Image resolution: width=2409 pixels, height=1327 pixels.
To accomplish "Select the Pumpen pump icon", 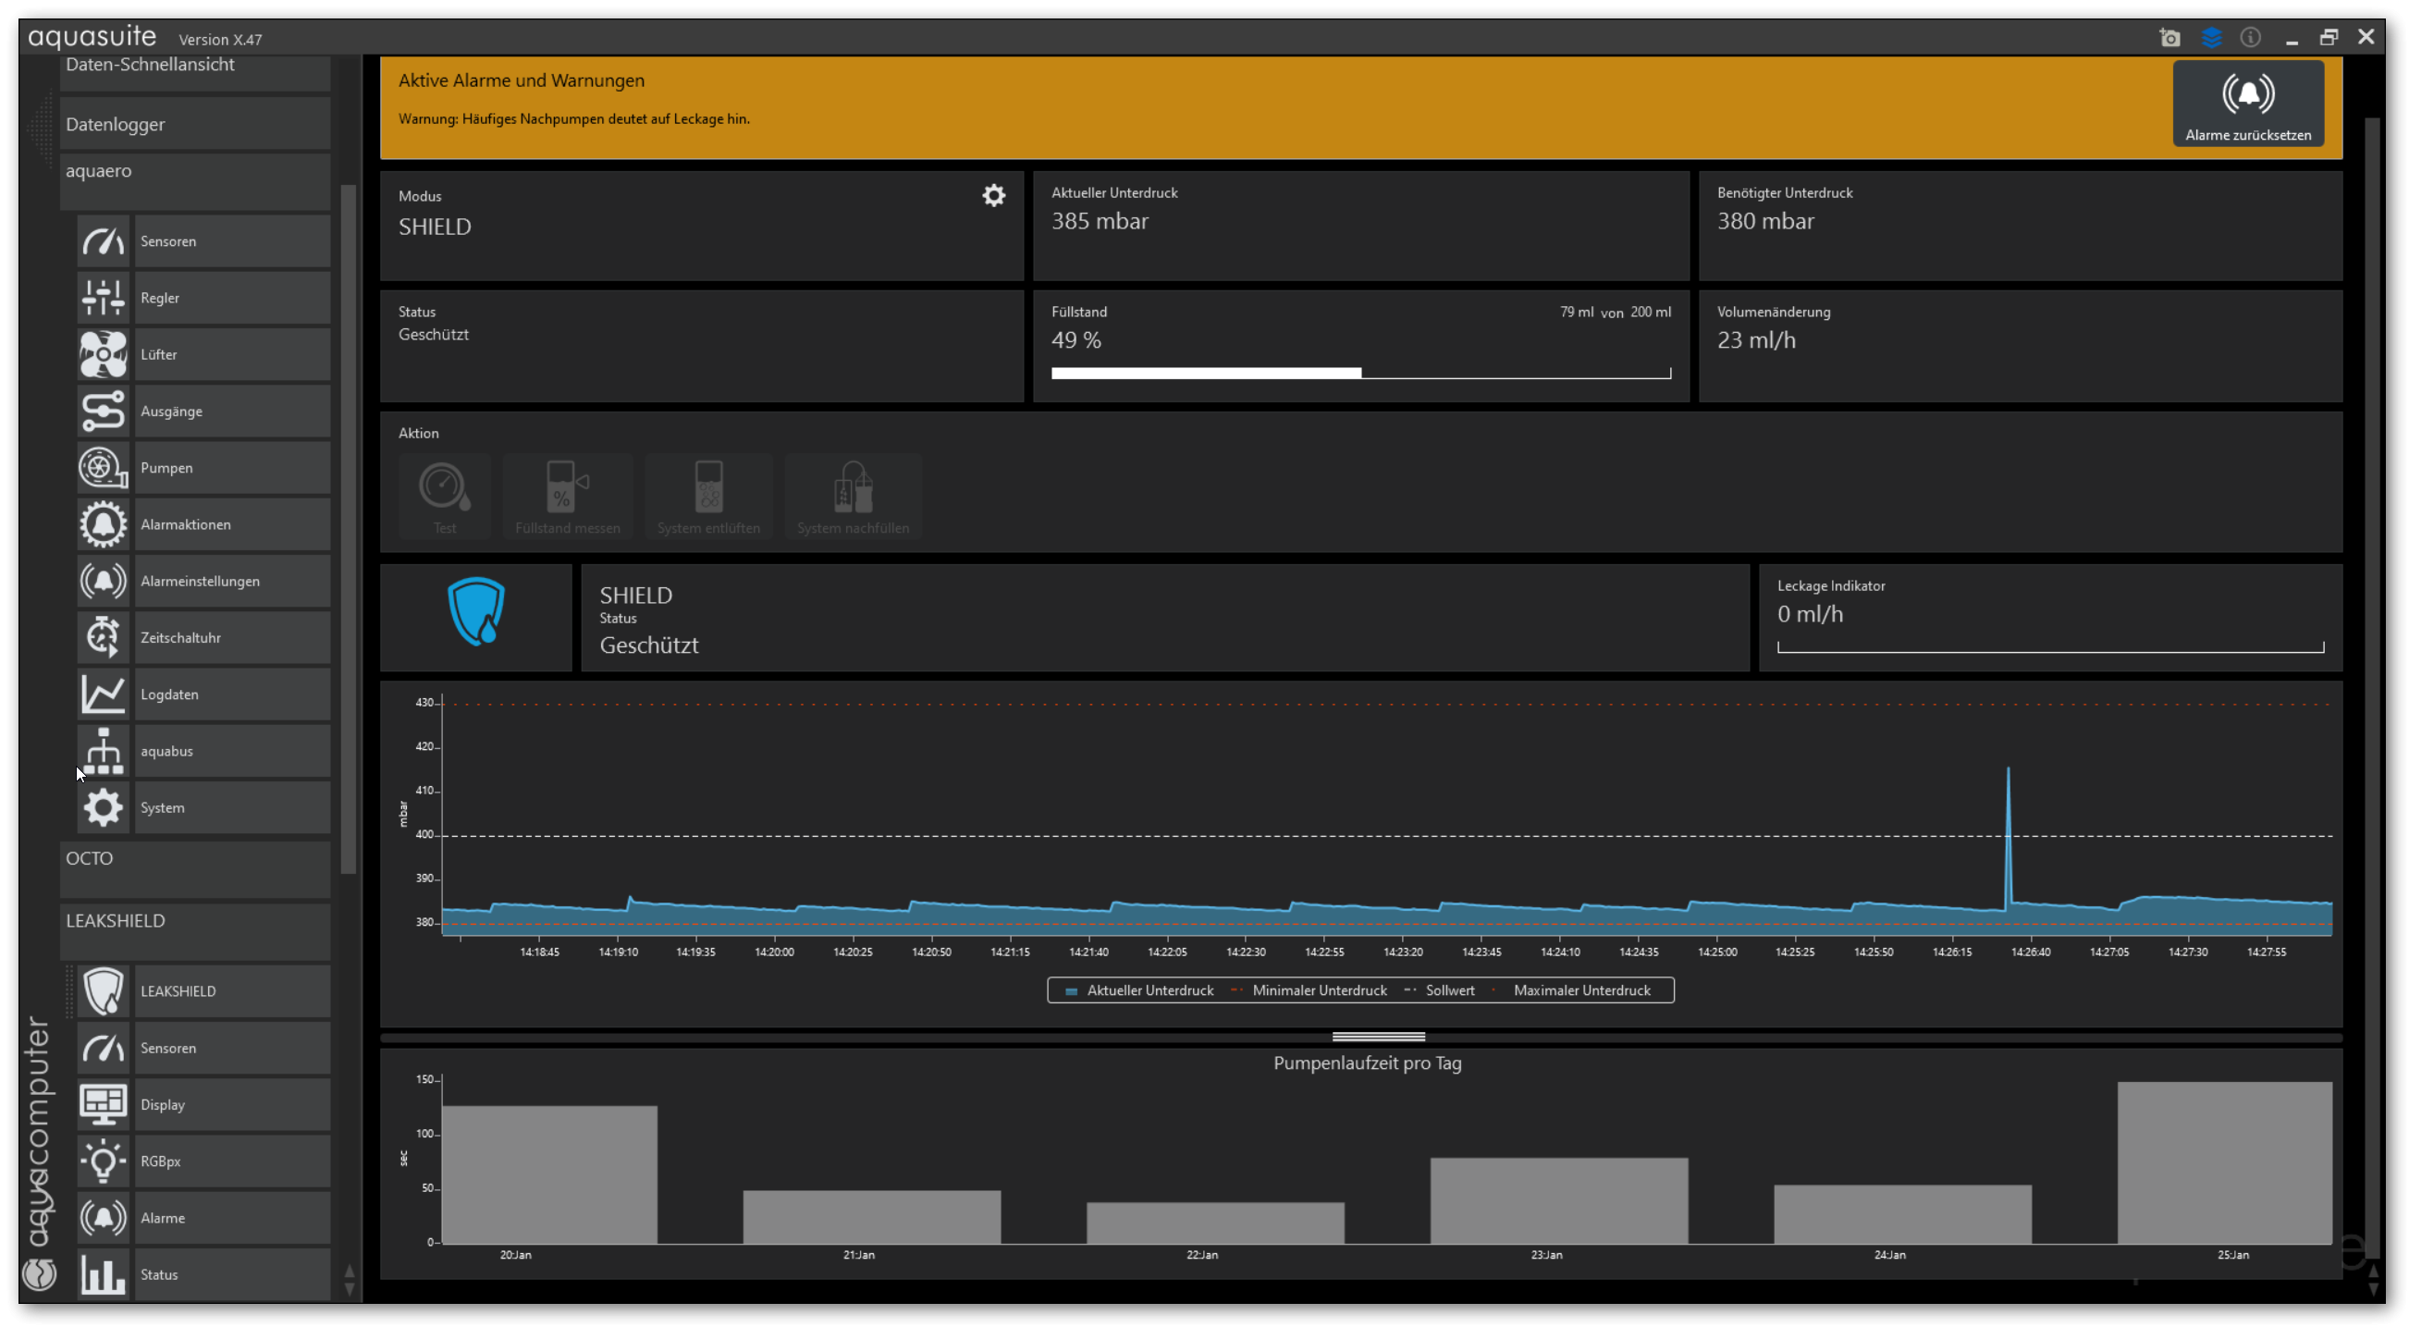I will pyautogui.click(x=103, y=468).
